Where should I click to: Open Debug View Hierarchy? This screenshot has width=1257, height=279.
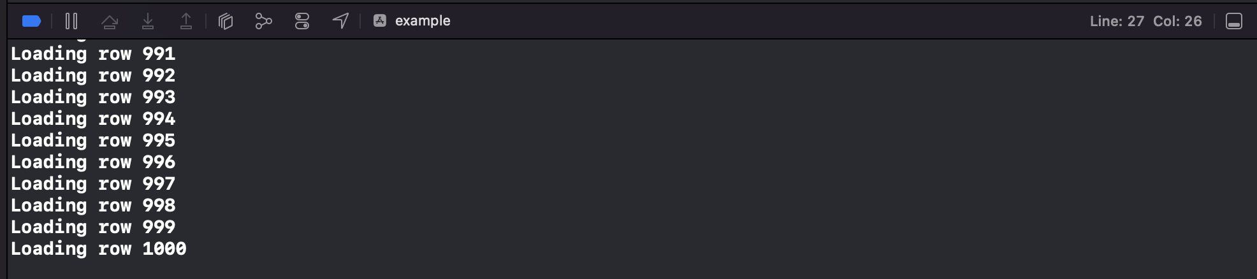226,21
